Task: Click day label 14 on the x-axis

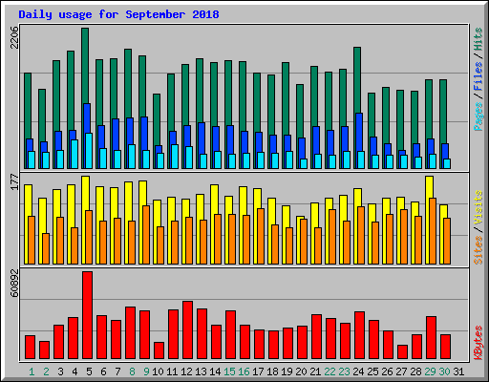Action: [x=215, y=371]
